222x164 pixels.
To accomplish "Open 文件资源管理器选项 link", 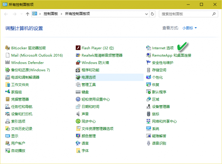I will pos(98,129).
